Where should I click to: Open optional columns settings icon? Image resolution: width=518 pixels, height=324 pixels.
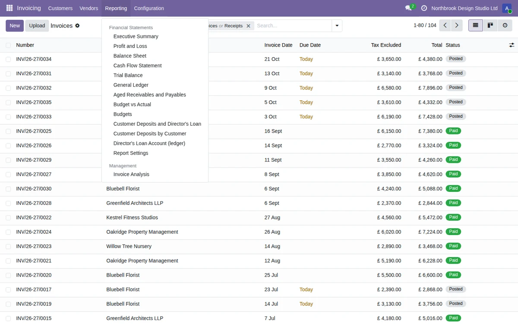point(512,45)
